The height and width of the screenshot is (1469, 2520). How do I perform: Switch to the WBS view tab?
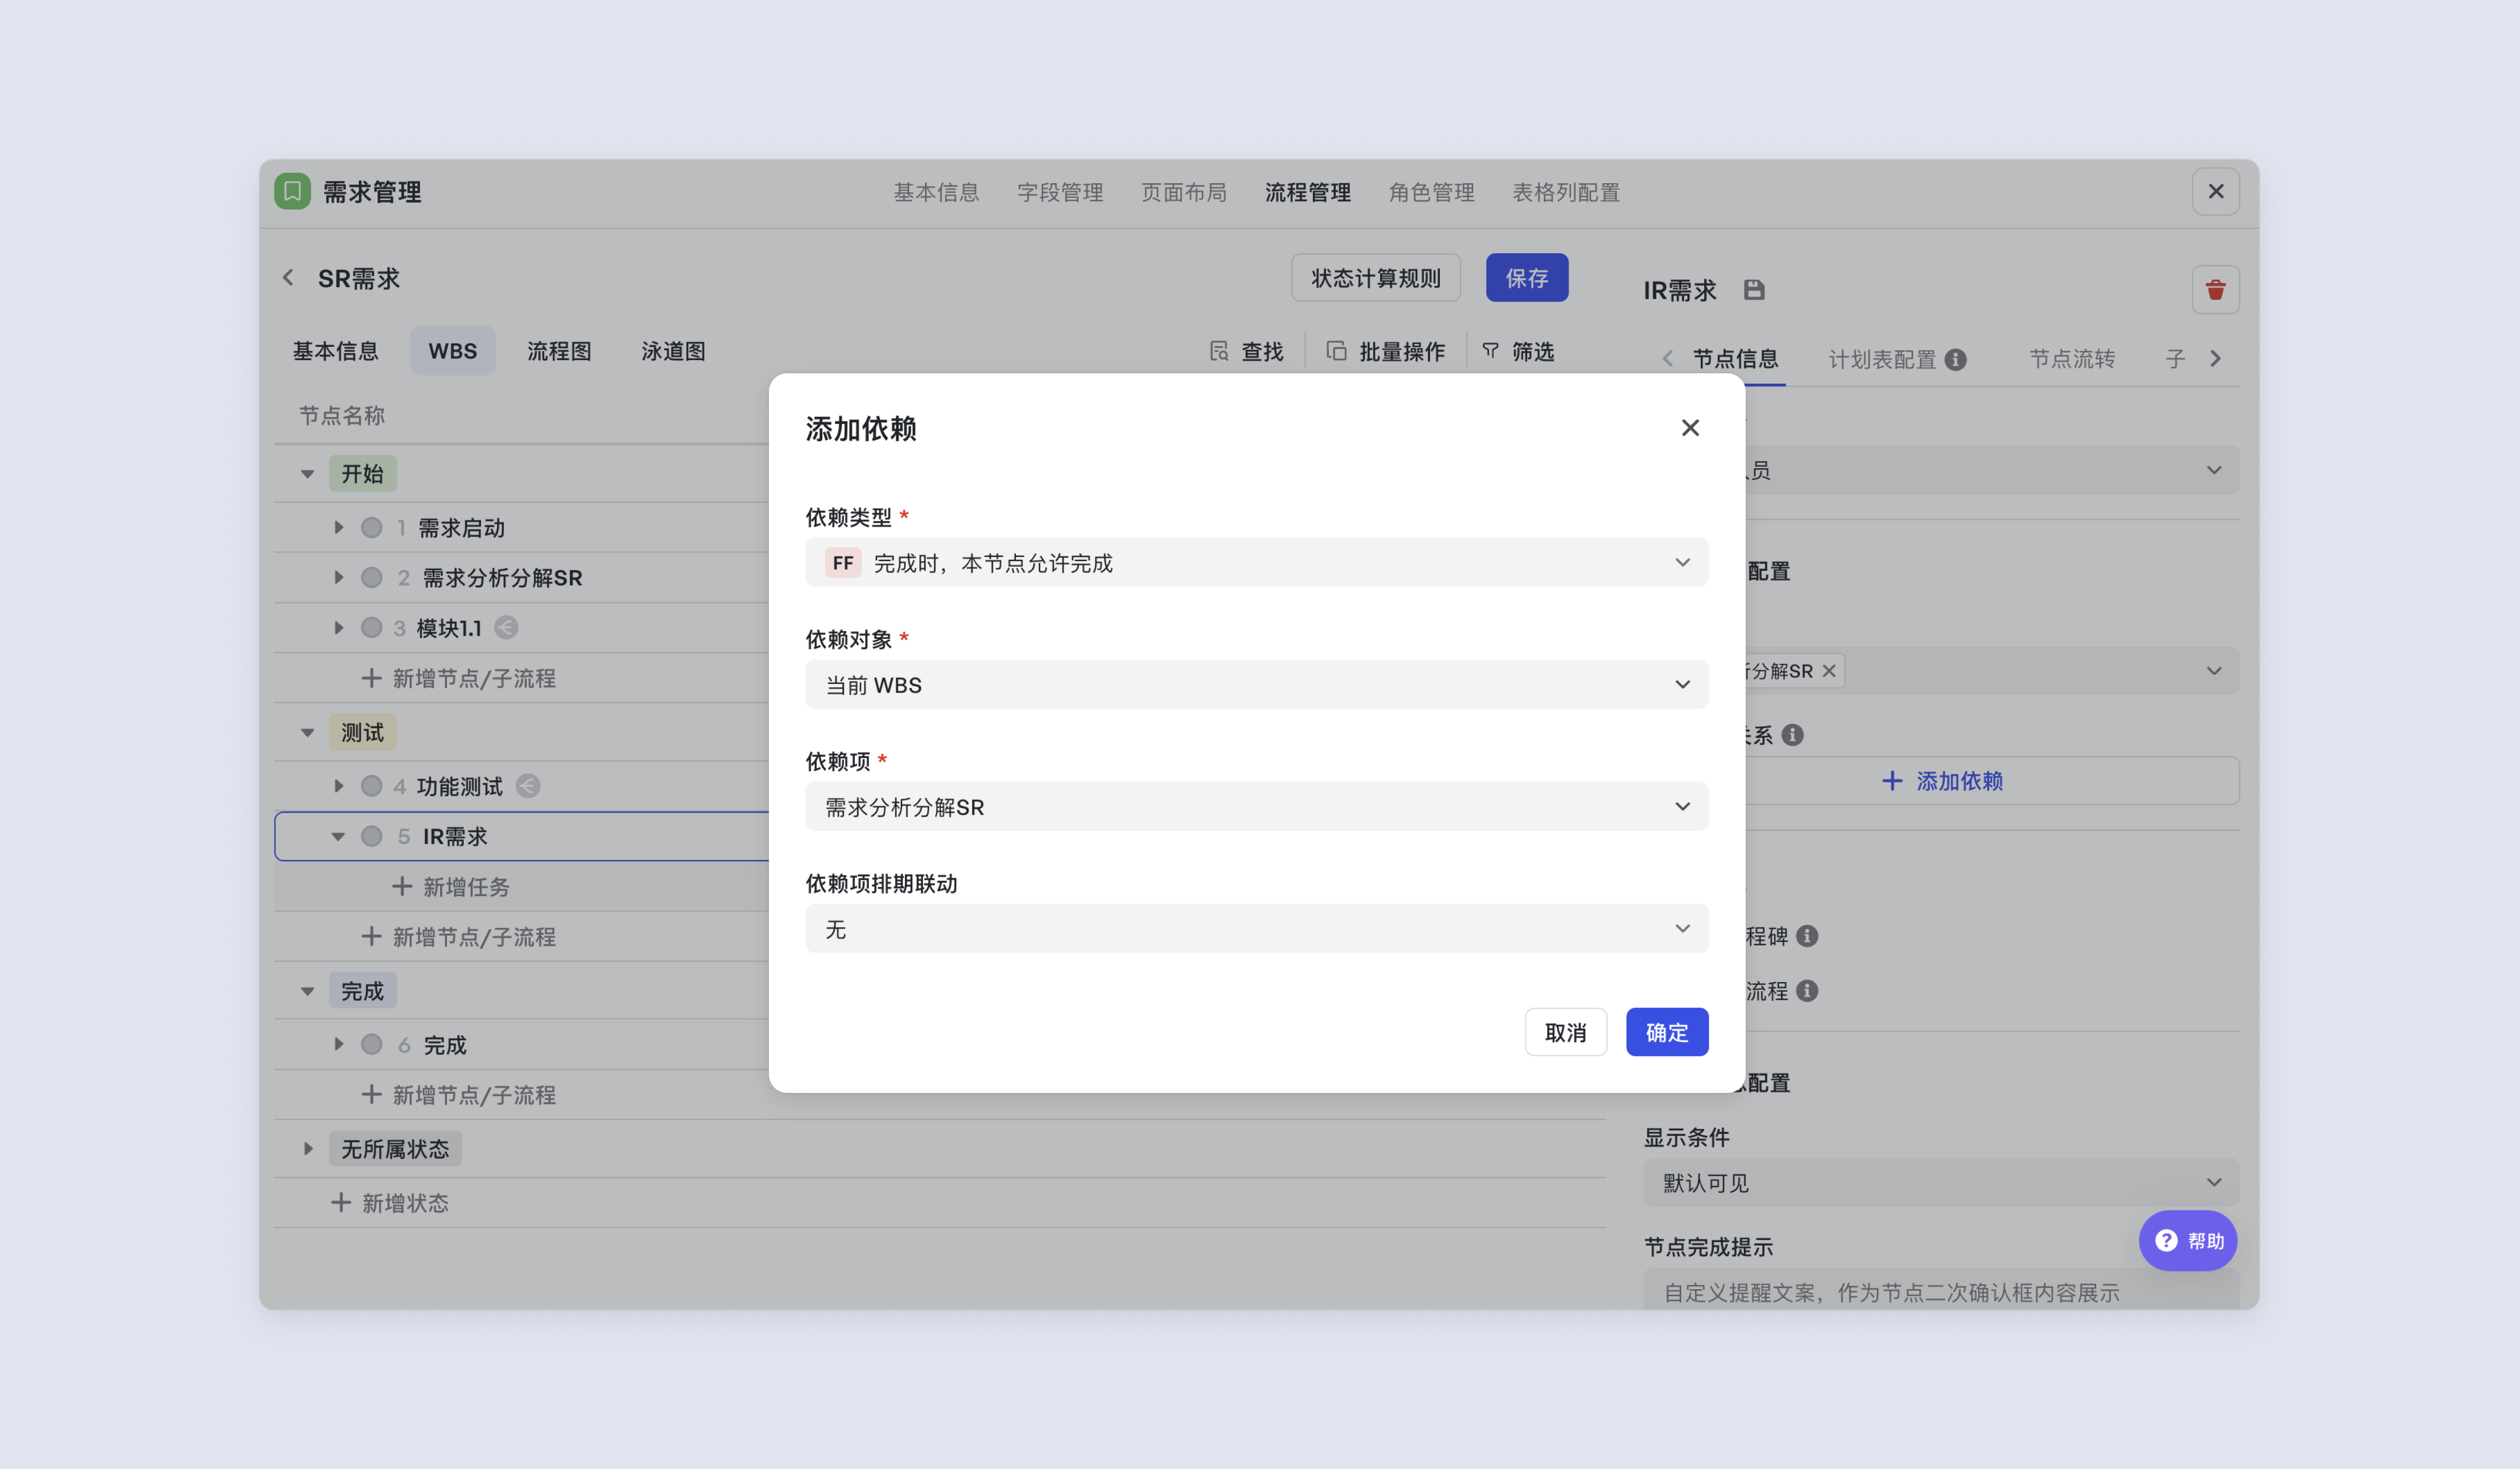coord(452,351)
